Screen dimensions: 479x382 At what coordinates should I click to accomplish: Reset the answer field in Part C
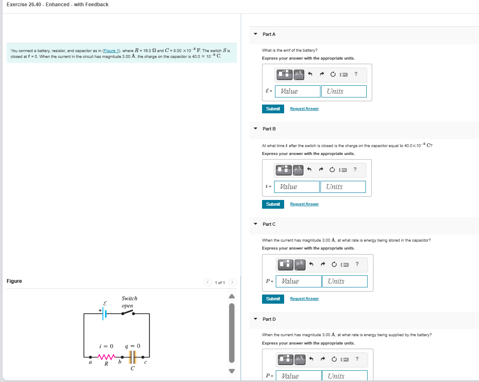point(333,265)
